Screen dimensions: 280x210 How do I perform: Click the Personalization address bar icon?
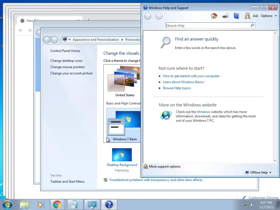point(65,39)
